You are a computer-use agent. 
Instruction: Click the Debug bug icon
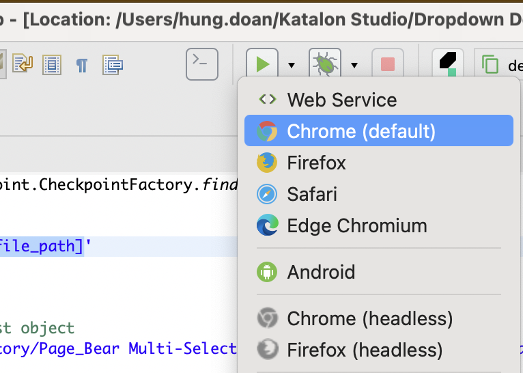(x=325, y=65)
